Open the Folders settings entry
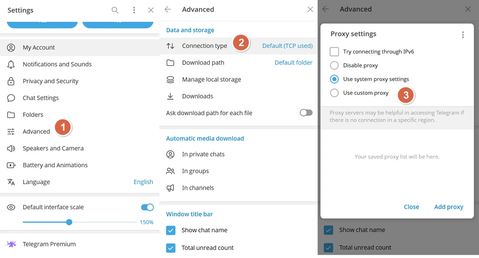The width and height of the screenshot is (479, 258). (x=80, y=115)
